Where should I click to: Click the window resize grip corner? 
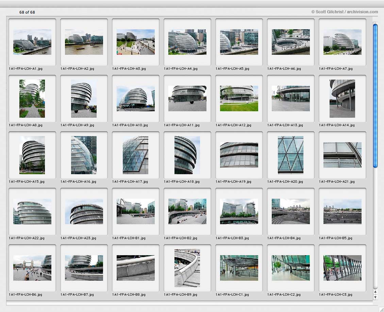click(381, 309)
